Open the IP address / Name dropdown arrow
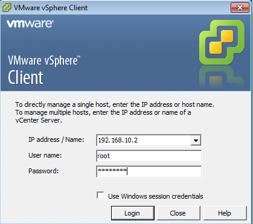Image resolution: width=253 pixels, height=224 pixels. (196, 140)
